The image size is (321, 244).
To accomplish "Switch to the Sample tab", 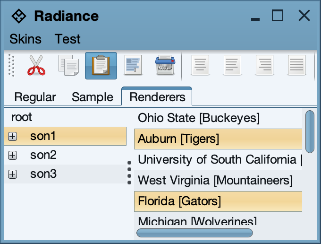I will point(93,97).
